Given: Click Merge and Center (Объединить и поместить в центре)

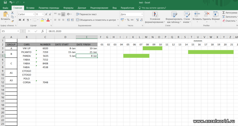Looking at the screenshot, I should pos(96,20).
